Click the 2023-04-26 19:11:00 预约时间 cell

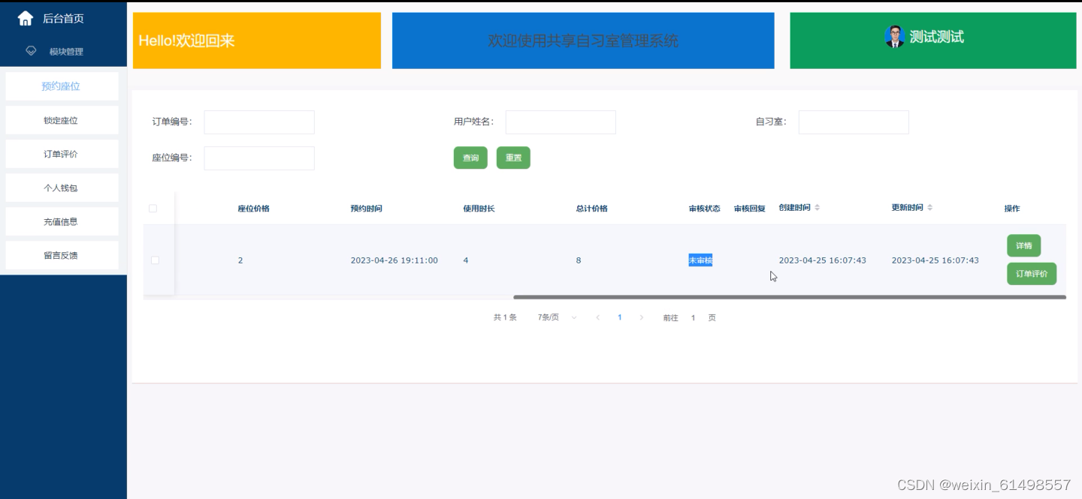[394, 260]
